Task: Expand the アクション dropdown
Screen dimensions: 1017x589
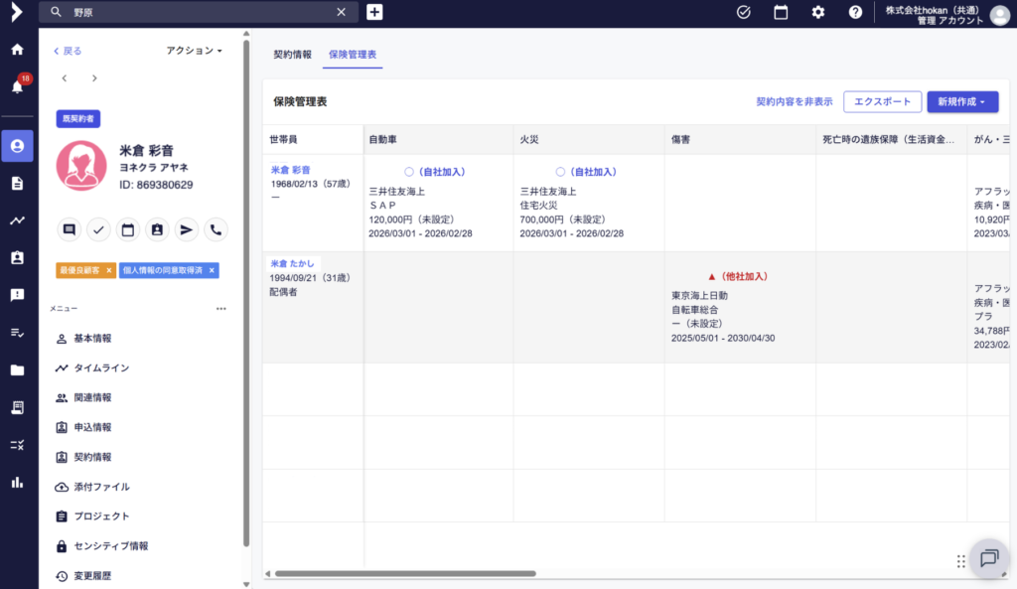Action: pos(195,51)
